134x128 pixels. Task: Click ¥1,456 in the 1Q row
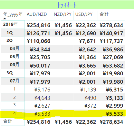(63, 33)
